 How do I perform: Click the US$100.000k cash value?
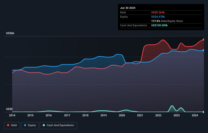click(x=159, y=25)
